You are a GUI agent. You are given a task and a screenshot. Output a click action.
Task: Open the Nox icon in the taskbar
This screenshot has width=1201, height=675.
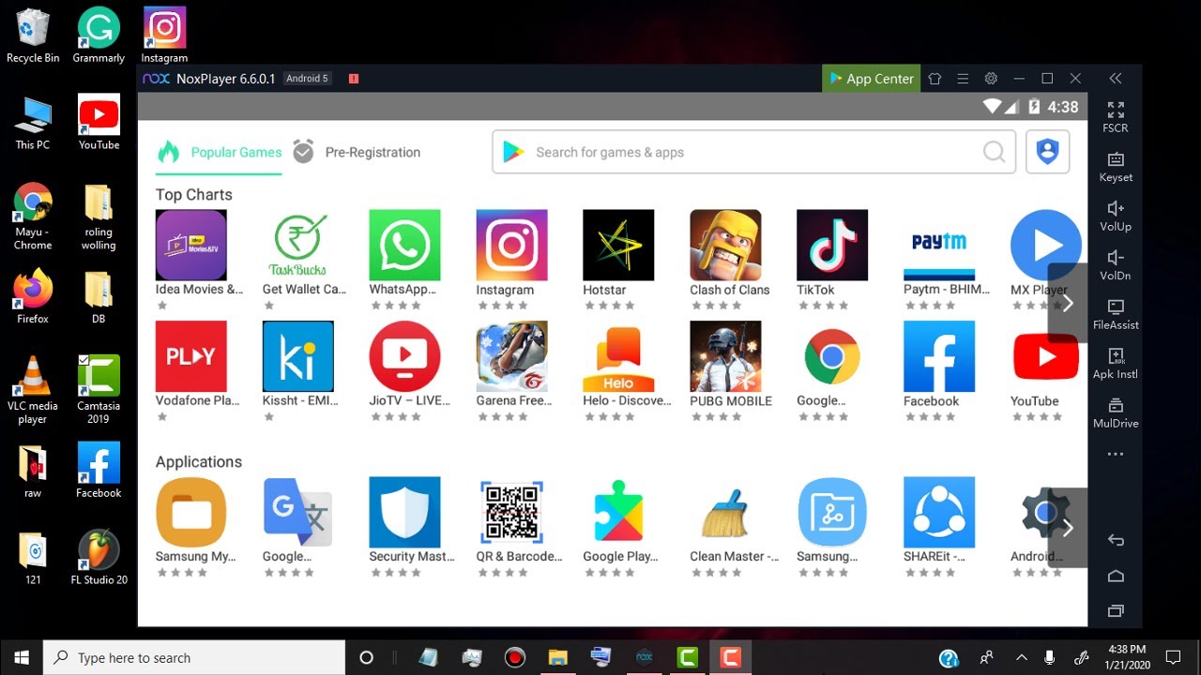pyautogui.click(x=644, y=657)
